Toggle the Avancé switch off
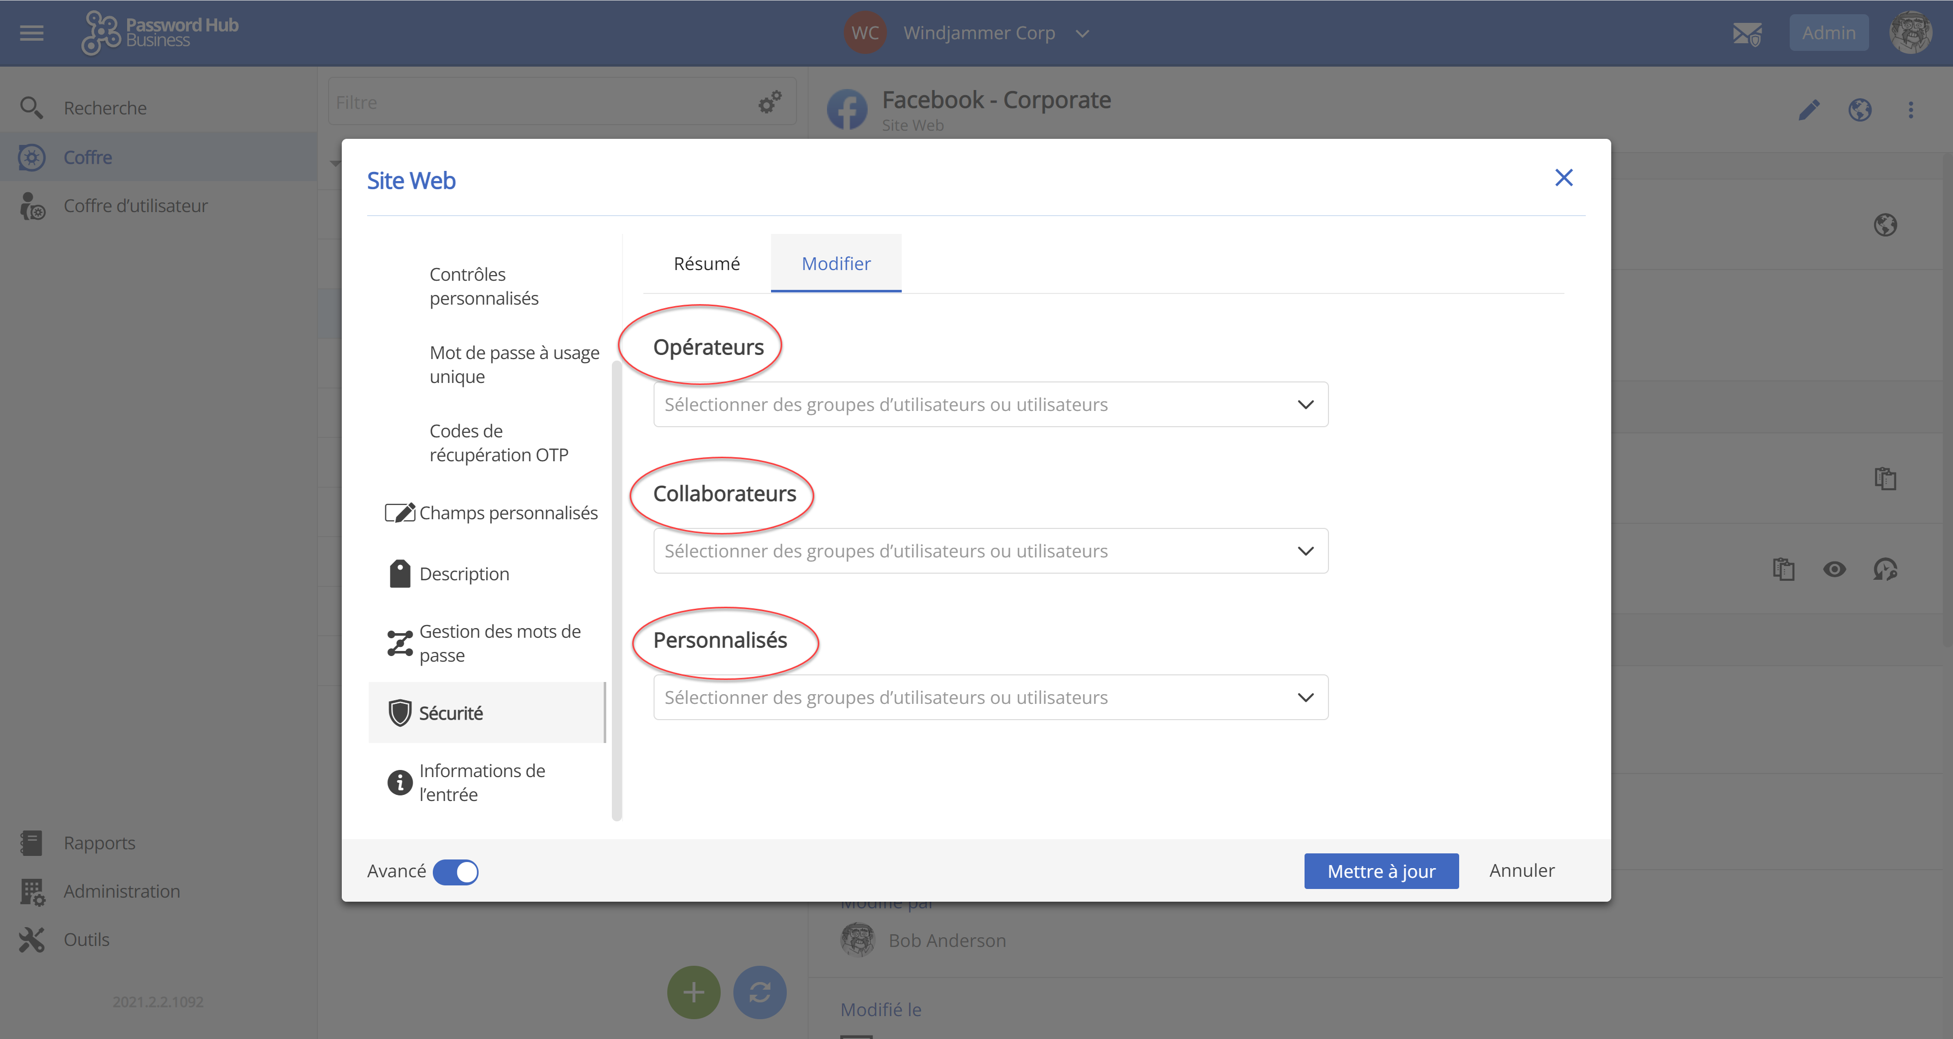Viewport: 1953px width, 1039px height. (x=456, y=872)
